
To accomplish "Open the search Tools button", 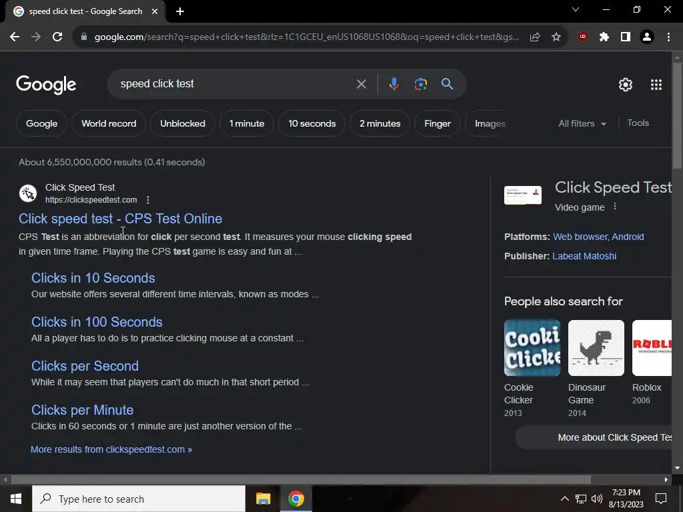I will click(x=638, y=123).
